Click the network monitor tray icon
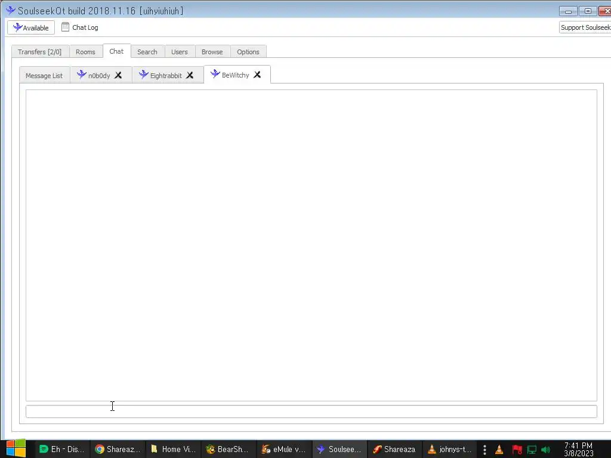Screen dimensions: 611x458 click(x=532, y=450)
